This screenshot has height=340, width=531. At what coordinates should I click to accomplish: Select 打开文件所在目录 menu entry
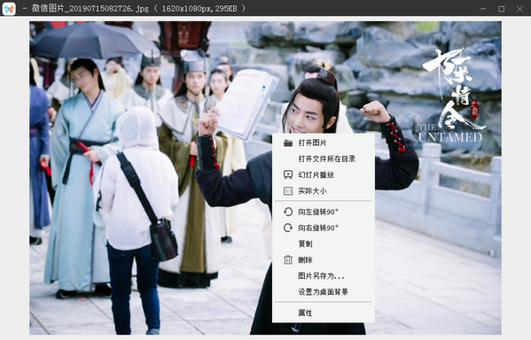pyautogui.click(x=324, y=158)
